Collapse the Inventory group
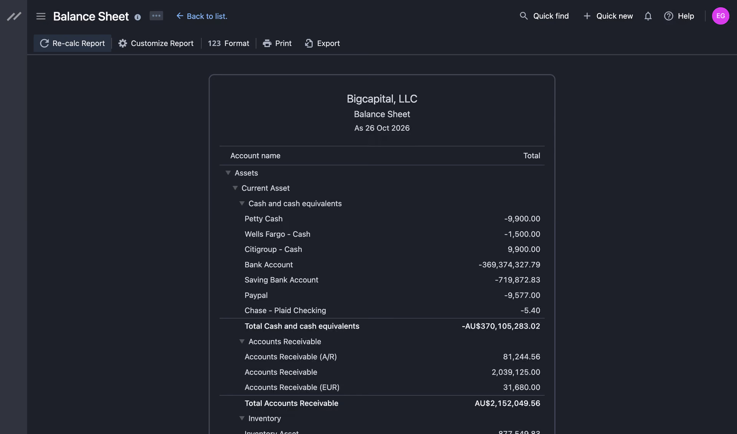 242,418
